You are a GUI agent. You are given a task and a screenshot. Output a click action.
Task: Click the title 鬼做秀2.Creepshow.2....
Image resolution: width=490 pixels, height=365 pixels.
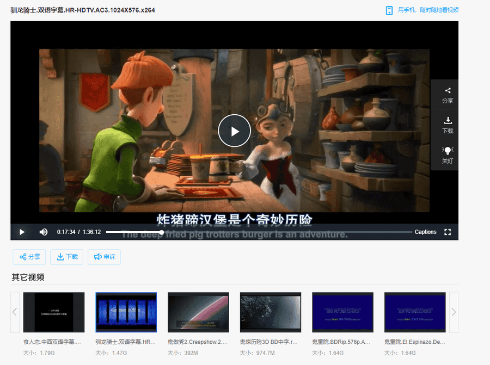pos(198,342)
